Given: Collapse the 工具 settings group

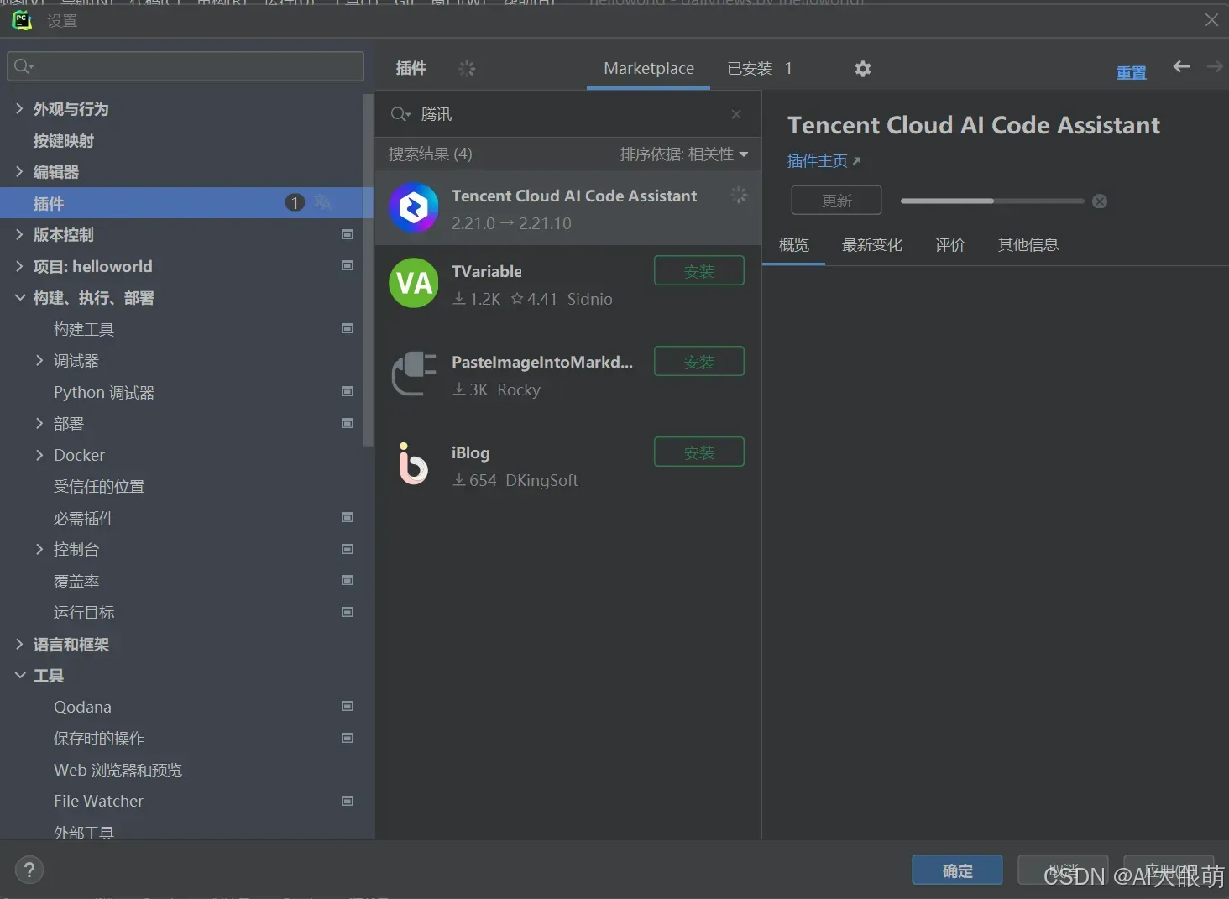Looking at the screenshot, I should coord(19,675).
